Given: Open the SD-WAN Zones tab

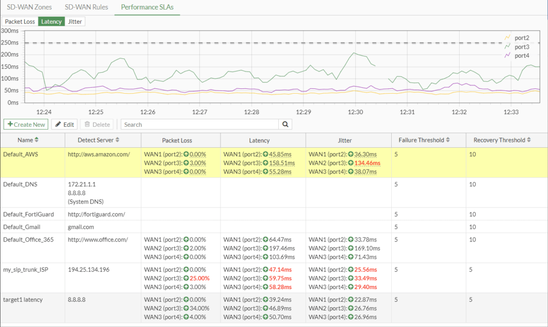Looking at the screenshot, I should click(29, 7).
